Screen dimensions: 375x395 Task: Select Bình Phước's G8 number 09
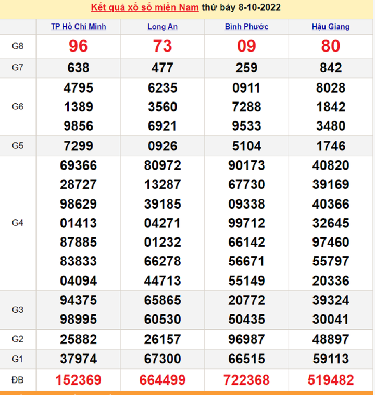click(x=246, y=46)
